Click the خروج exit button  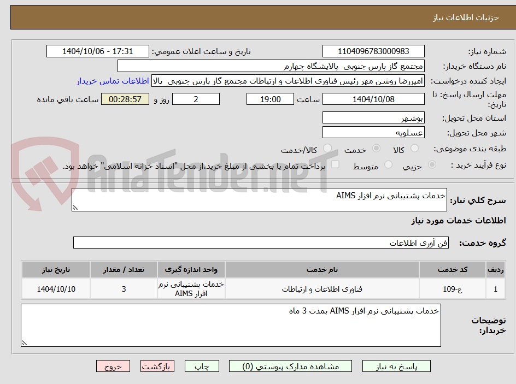click(x=113, y=366)
